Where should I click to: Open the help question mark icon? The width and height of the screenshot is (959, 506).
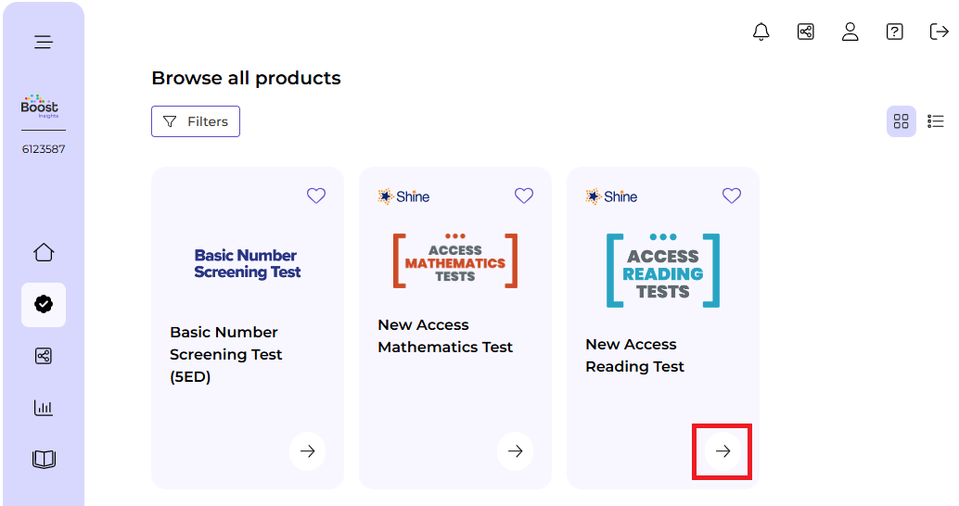894,32
